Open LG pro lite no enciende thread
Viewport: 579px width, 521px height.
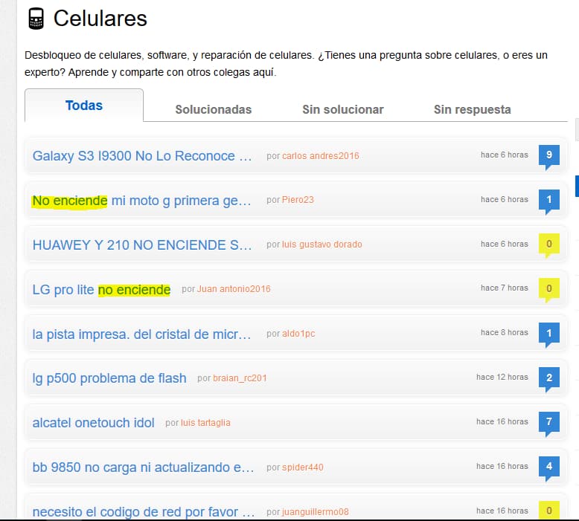tap(101, 290)
